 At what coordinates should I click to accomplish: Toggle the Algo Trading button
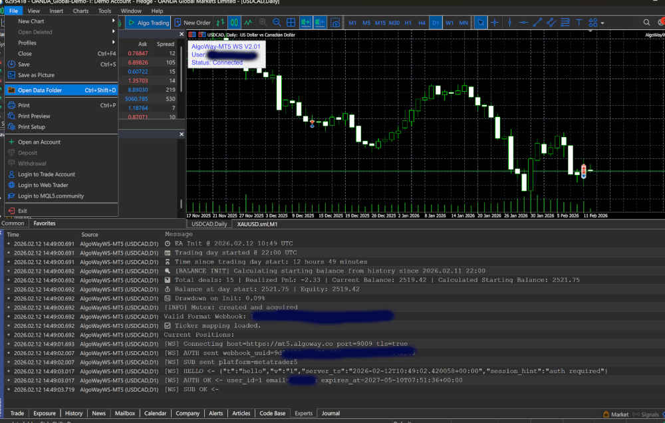pyautogui.click(x=148, y=23)
